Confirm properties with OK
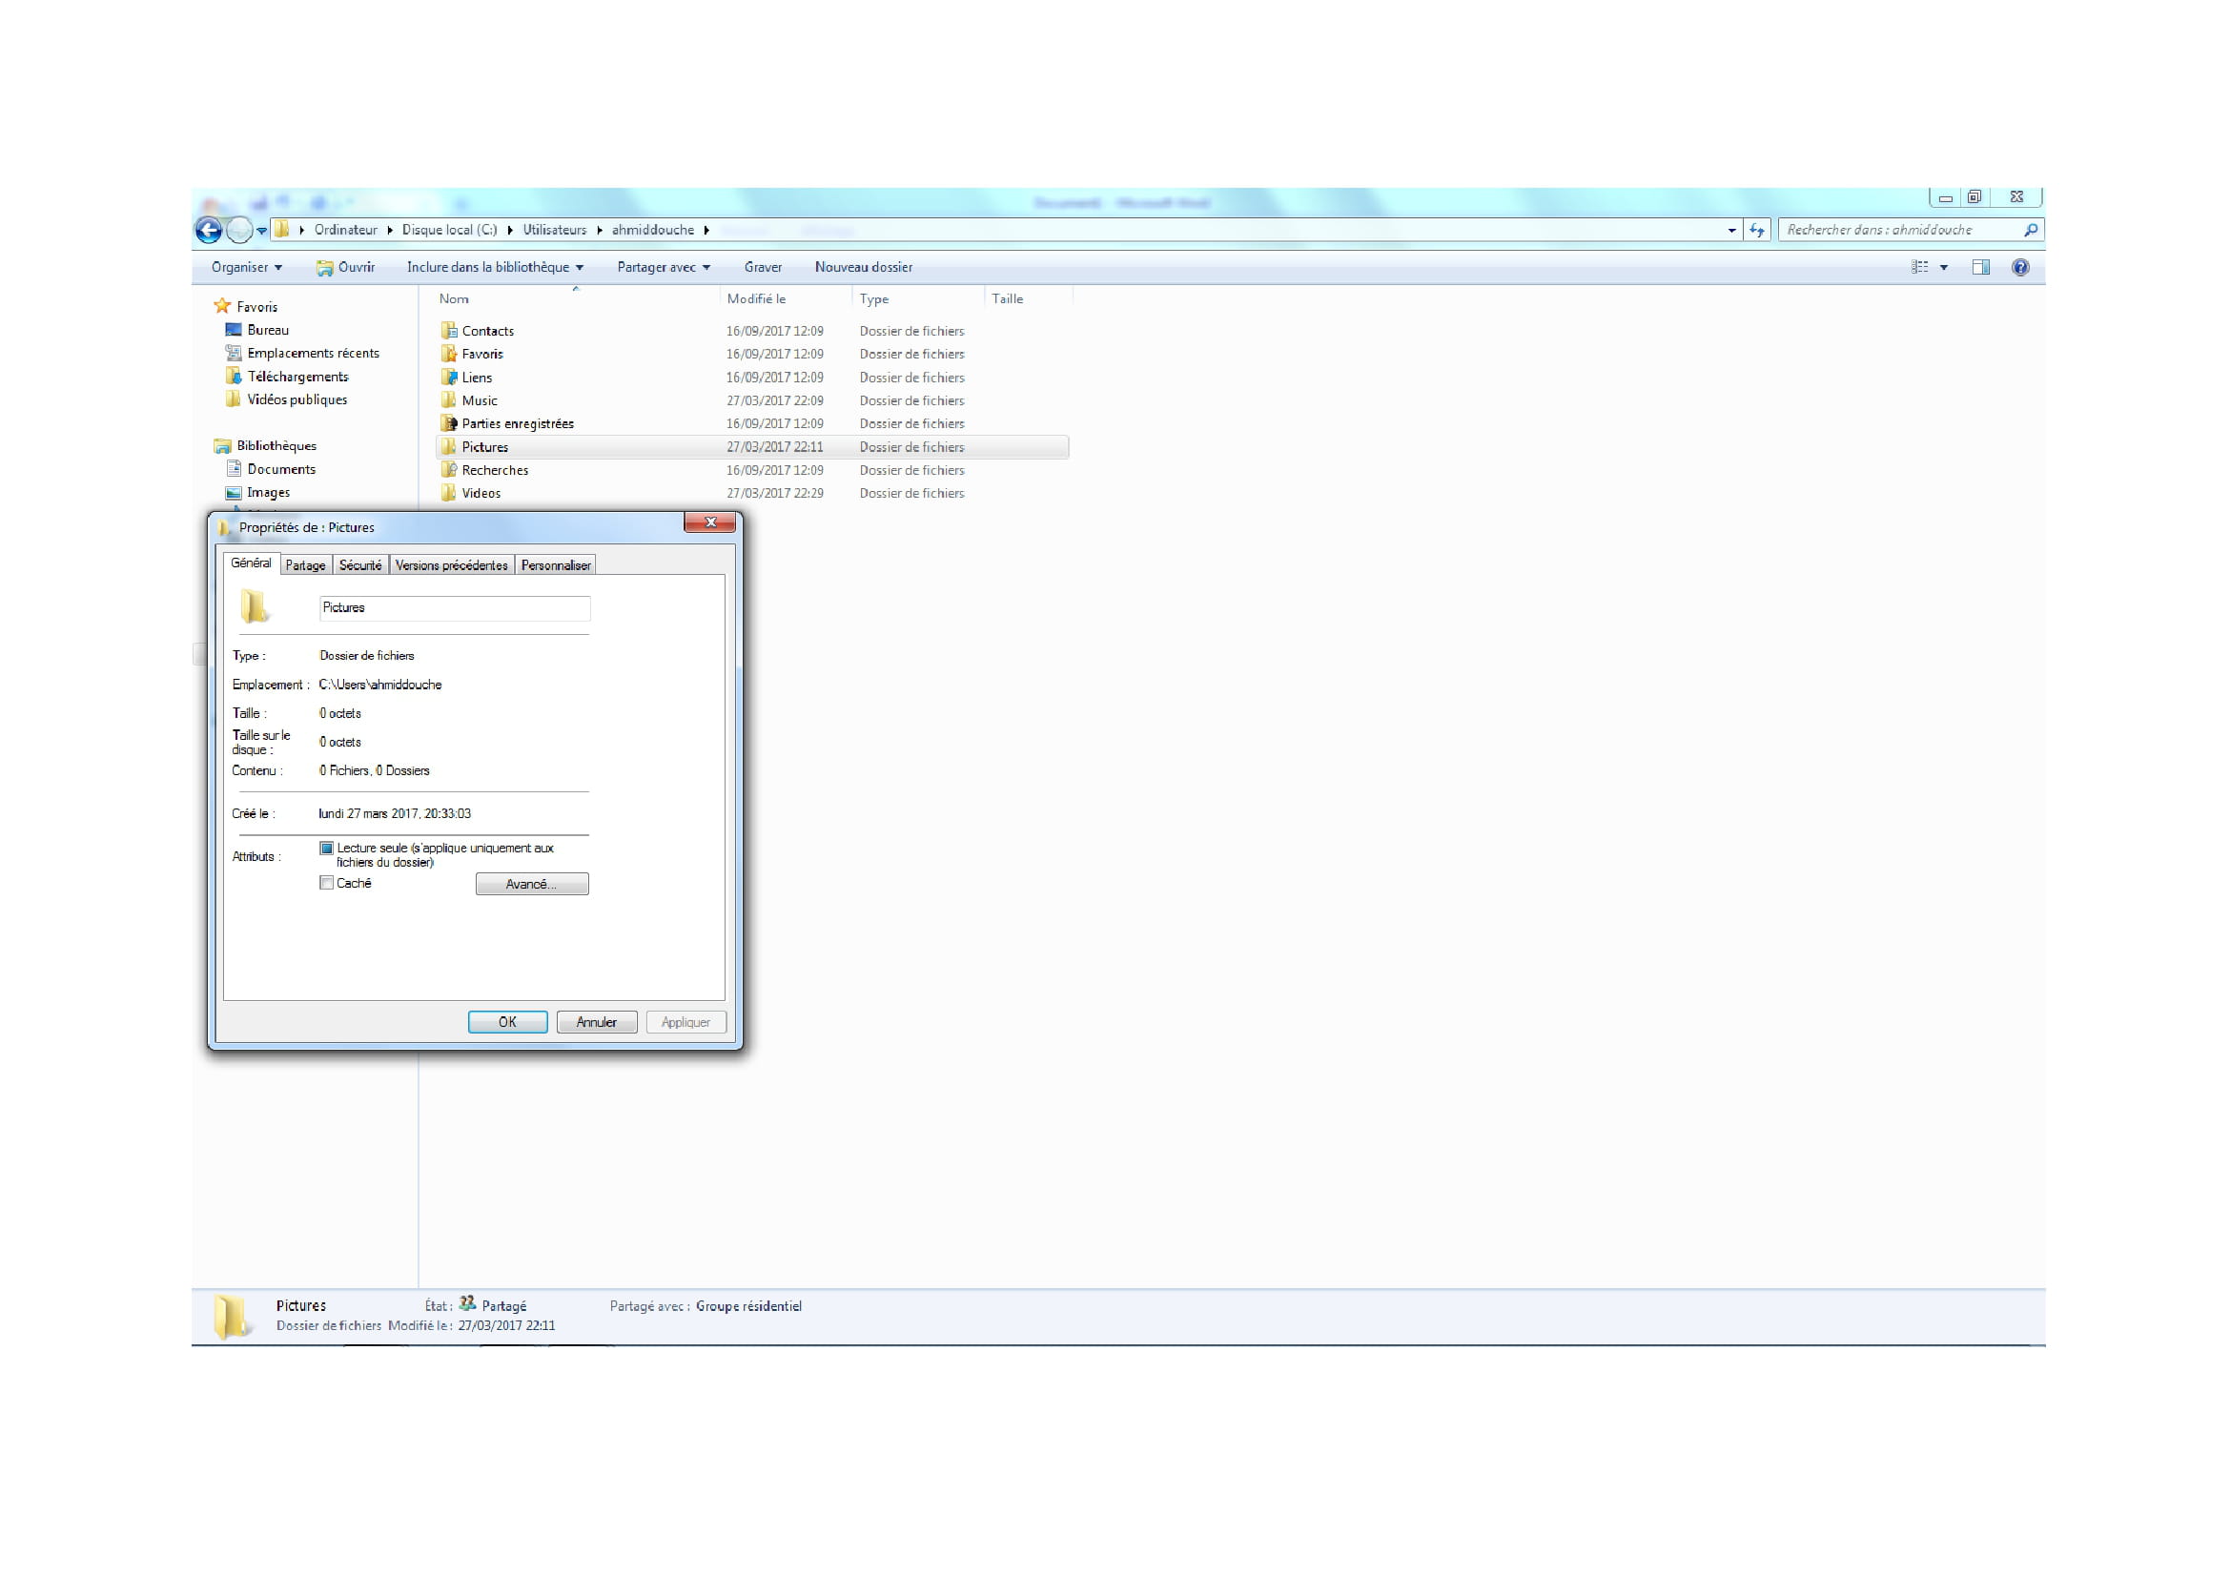Screen dimensions: 2230x1576 (x=508, y=1022)
